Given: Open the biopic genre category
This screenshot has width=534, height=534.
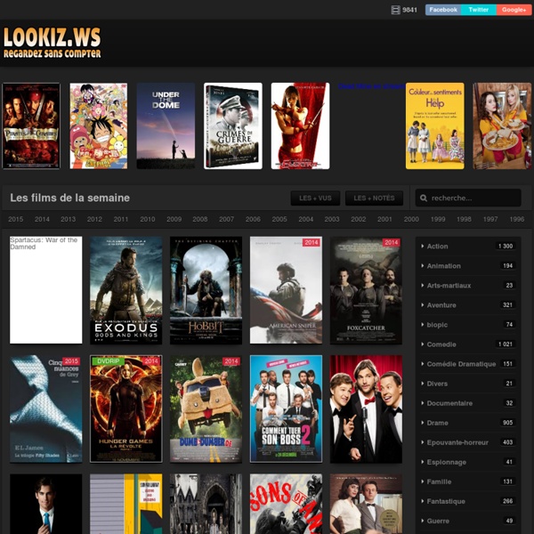Looking at the screenshot, I should click(x=468, y=325).
